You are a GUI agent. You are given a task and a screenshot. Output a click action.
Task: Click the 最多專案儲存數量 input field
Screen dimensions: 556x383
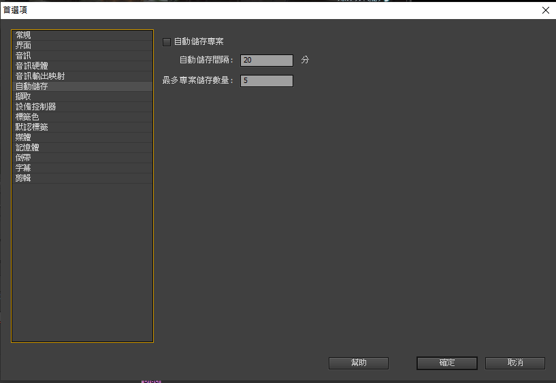point(267,81)
